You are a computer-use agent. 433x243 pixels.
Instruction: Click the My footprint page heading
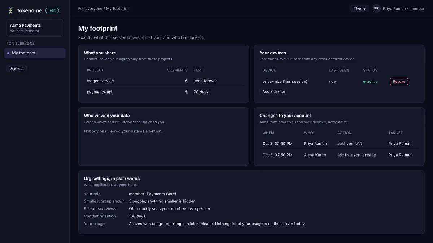pyautogui.click(x=98, y=28)
